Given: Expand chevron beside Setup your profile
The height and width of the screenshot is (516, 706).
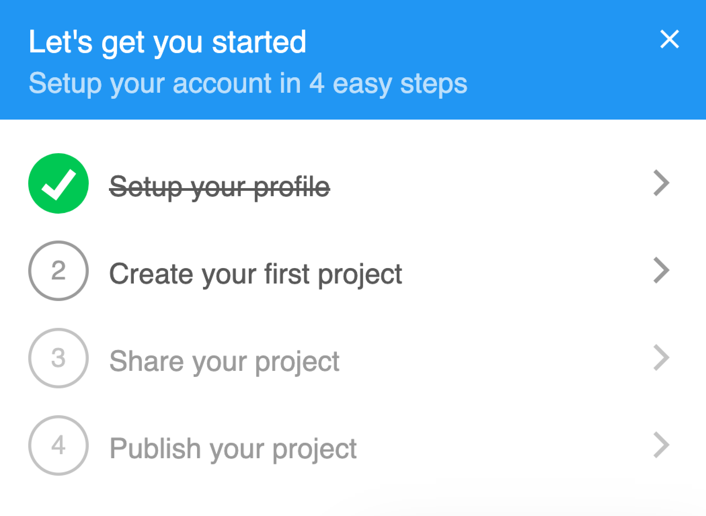Looking at the screenshot, I should [661, 183].
